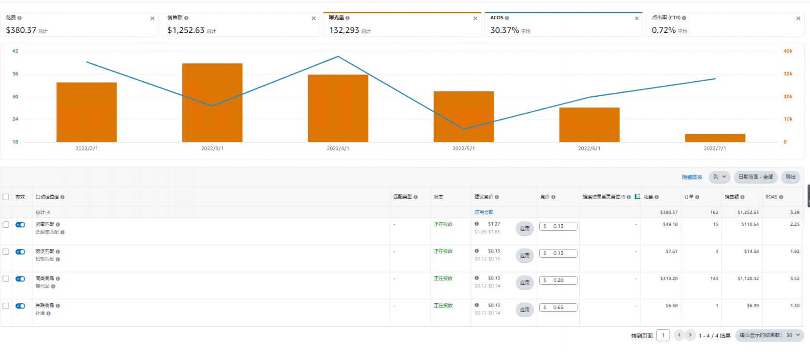
Task: Click info icon next to 自动定位组 header
Action: pos(62,197)
